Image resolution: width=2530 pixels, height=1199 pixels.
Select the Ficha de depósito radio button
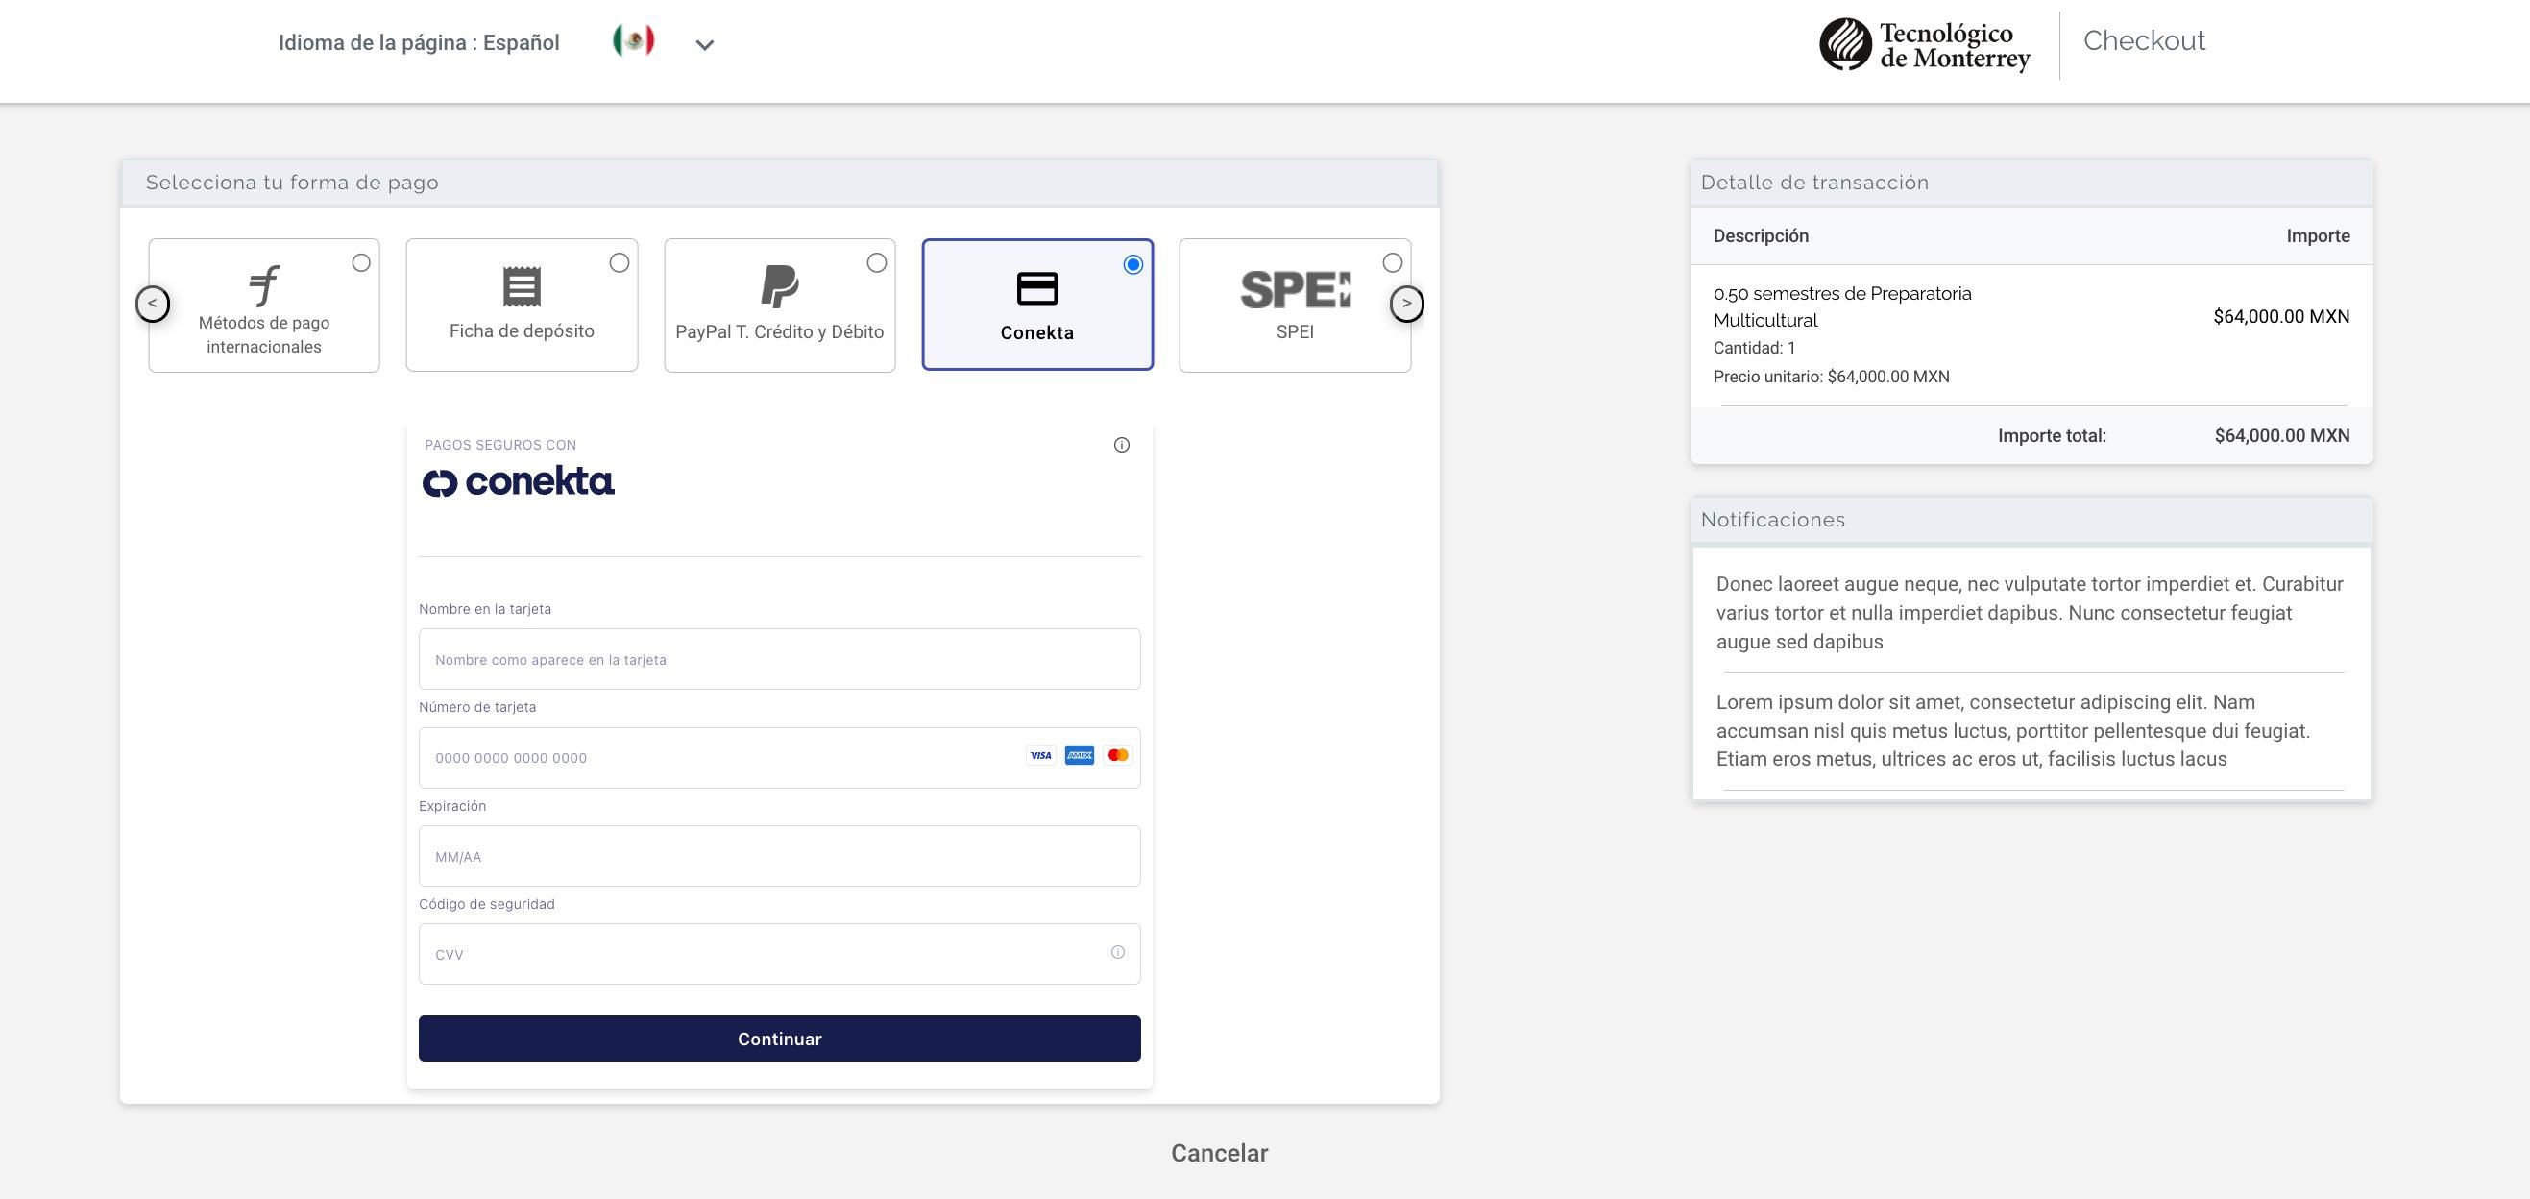click(619, 263)
